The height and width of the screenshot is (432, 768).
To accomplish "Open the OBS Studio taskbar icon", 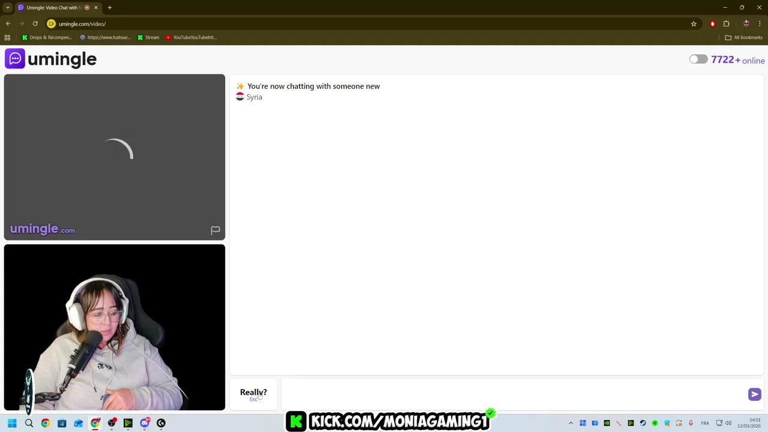I will pyautogui.click(x=112, y=423).
